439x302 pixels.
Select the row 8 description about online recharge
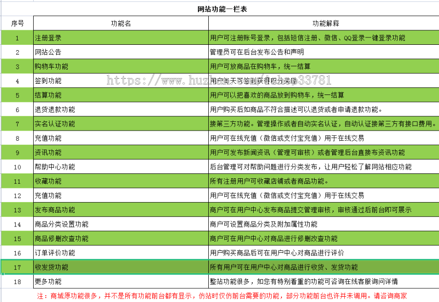pos(324,138)
